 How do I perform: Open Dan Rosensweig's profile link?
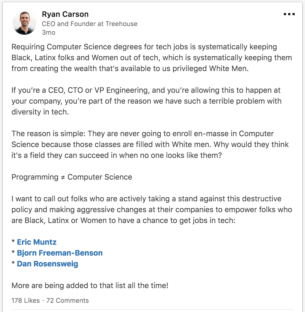pyautogui.click(x=47, y=264)
